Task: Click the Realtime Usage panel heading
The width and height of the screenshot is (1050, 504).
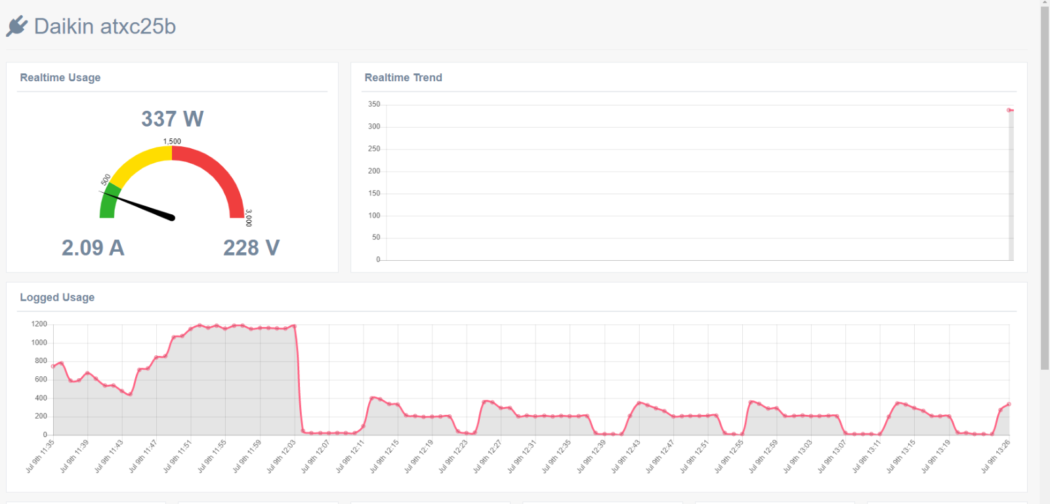Action: 60,77
